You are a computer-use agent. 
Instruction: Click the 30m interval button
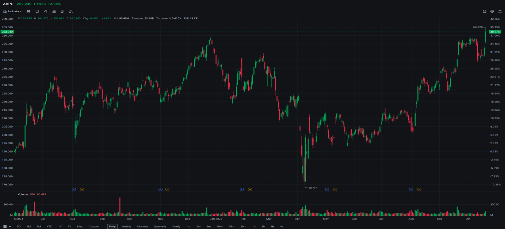[x=243, y=226]
